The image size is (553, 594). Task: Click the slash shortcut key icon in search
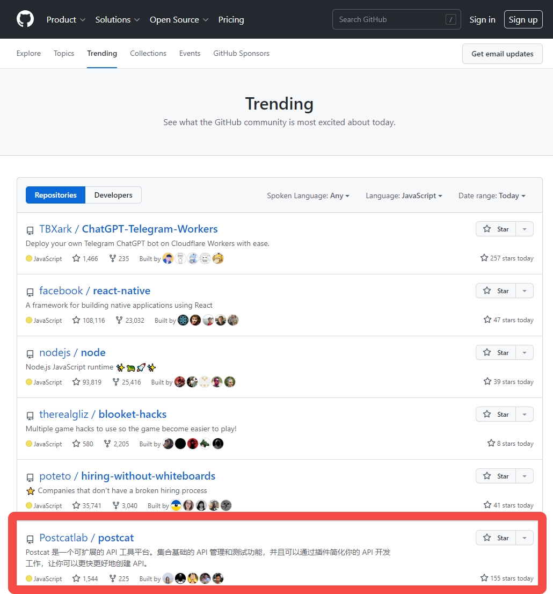pos(451,19)
